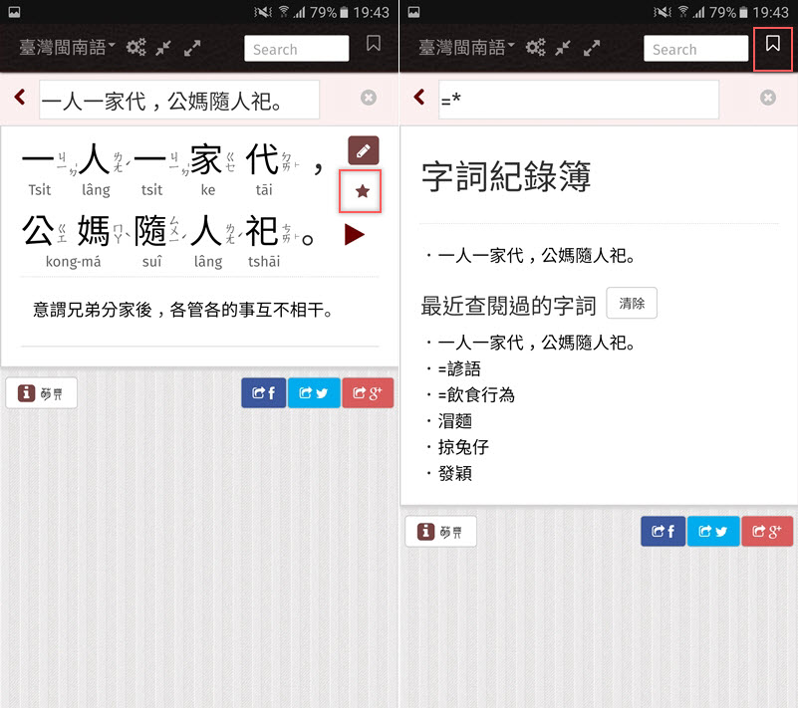Click the pencil edit icon above the star
This screenshot has width=798, height=708.
(363, 151)
